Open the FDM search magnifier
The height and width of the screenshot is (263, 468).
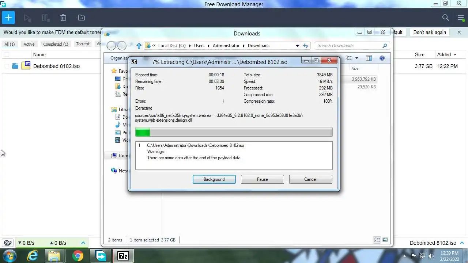coord(445,18)
